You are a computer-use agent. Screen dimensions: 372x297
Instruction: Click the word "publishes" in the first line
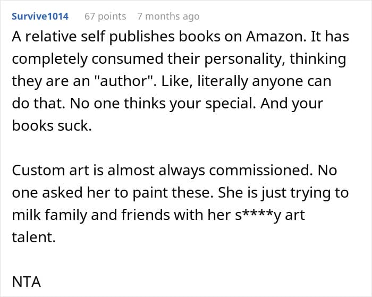[142, 37]
